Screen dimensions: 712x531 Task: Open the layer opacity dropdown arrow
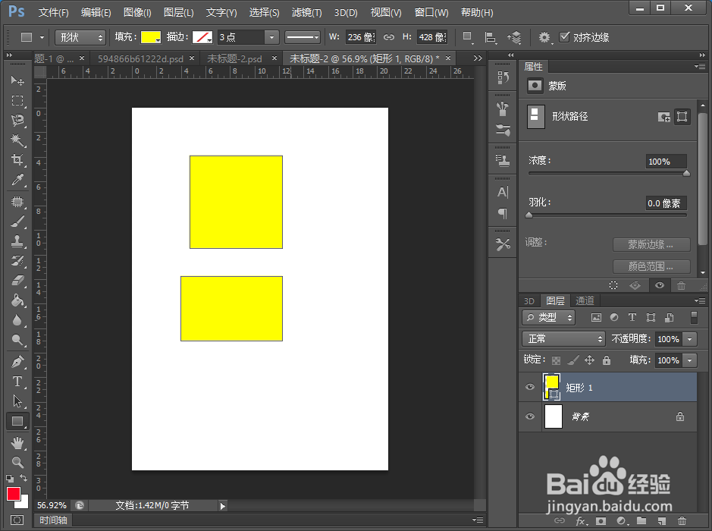[690, 339]
